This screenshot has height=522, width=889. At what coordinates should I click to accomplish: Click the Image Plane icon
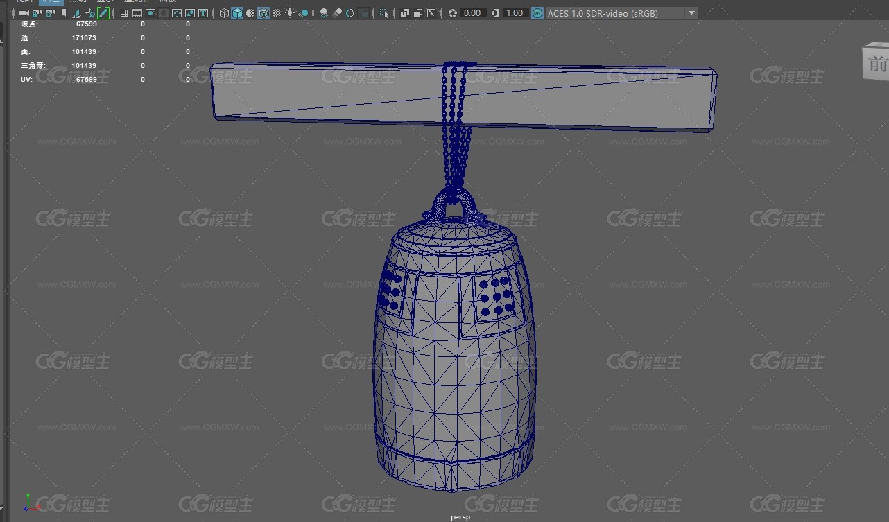tap(77, 13)
